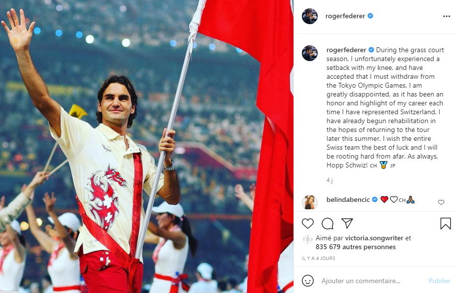Click the rogerfederer username in the caption
This screenshot has width=457, height=293.
(346, 50)
